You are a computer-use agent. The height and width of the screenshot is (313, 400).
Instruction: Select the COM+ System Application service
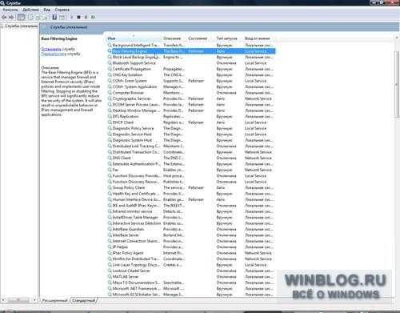(x=191, y=86)
